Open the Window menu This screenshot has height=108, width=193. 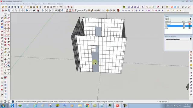(x=45, y=4)
